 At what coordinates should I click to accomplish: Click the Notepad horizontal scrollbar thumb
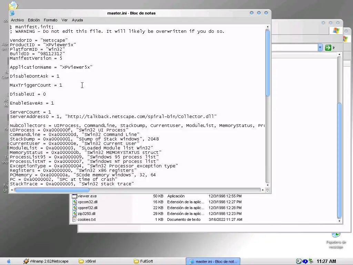[52, 190]
